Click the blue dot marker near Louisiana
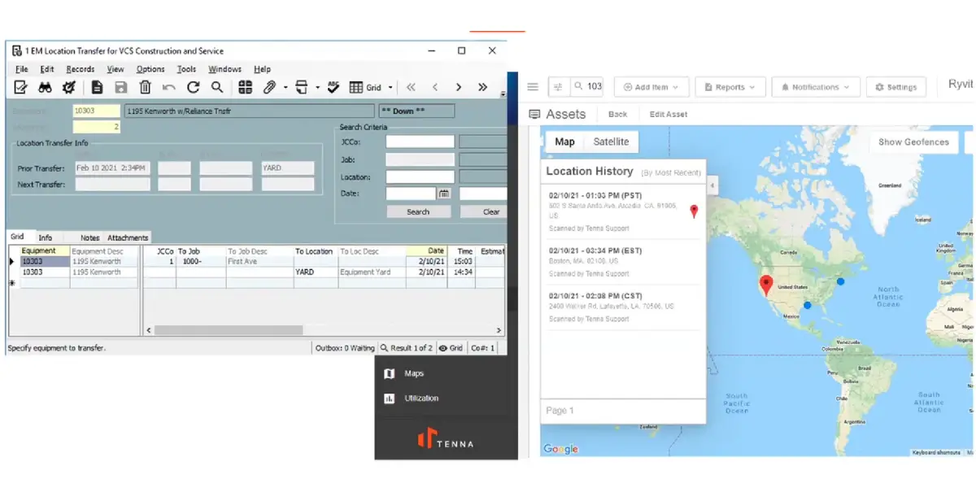This screenshot has width=976, height=488. [808, 306]
